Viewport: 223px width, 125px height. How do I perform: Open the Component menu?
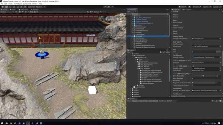tap(27, 4)
